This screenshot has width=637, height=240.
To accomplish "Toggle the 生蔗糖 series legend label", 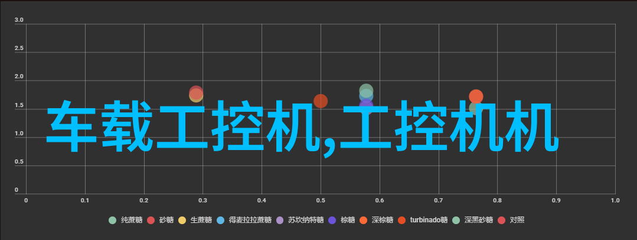I will [x=201, y=220].
